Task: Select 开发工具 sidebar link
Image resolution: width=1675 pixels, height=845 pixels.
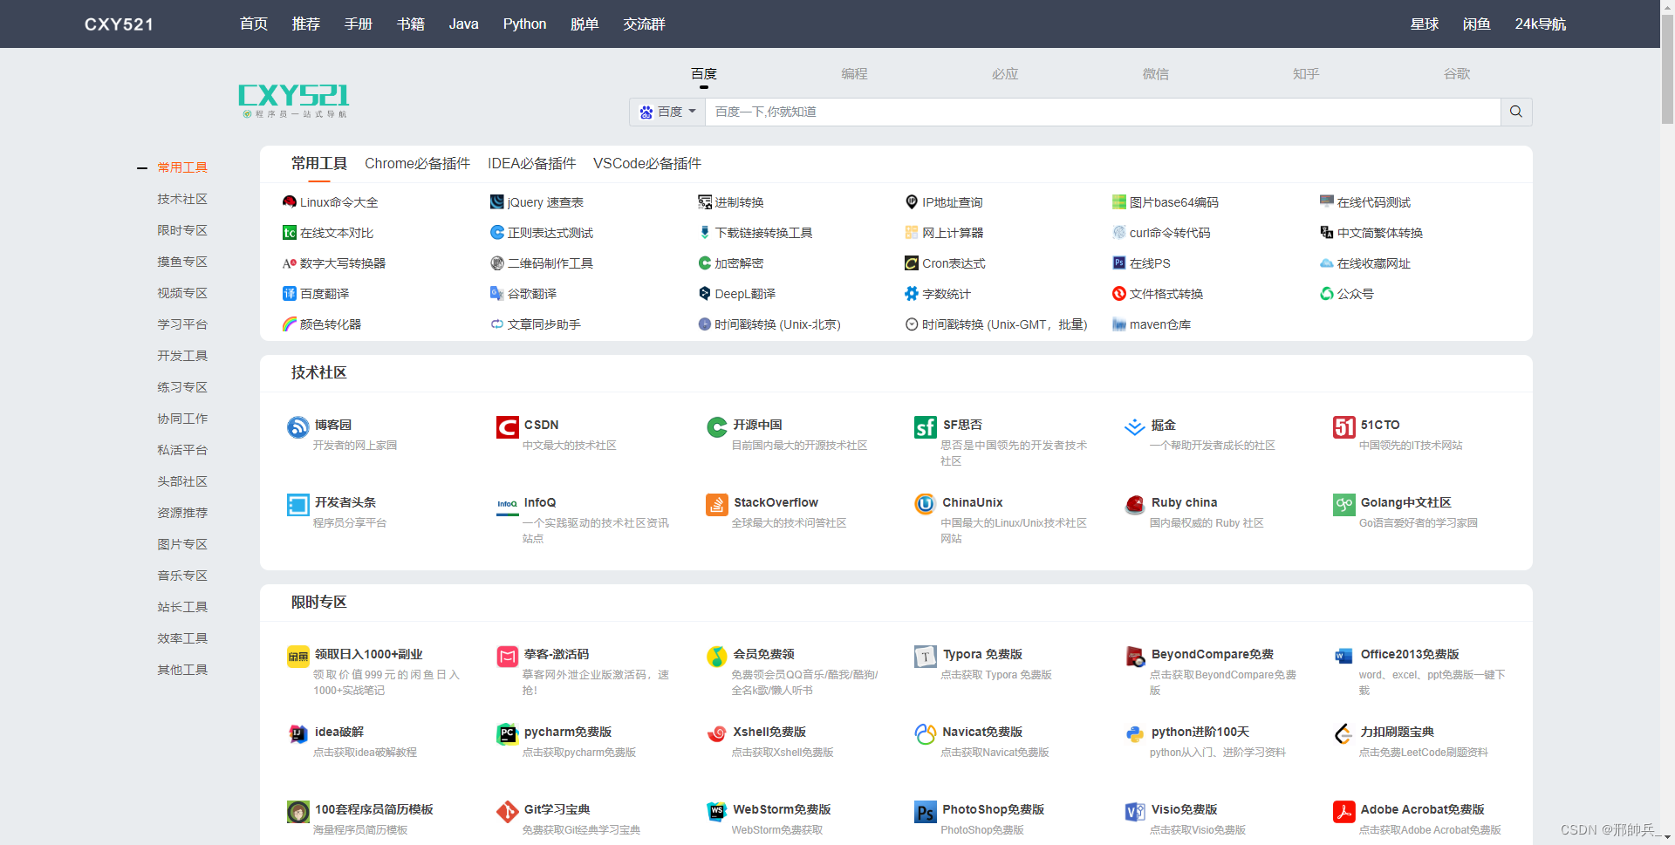Action: point(182,356)
